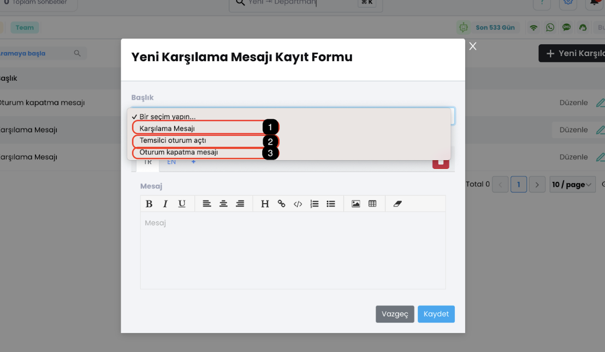This screenshot has width=605, height=352.
Task: Select the TR language tab
Action: click(147, 162)
